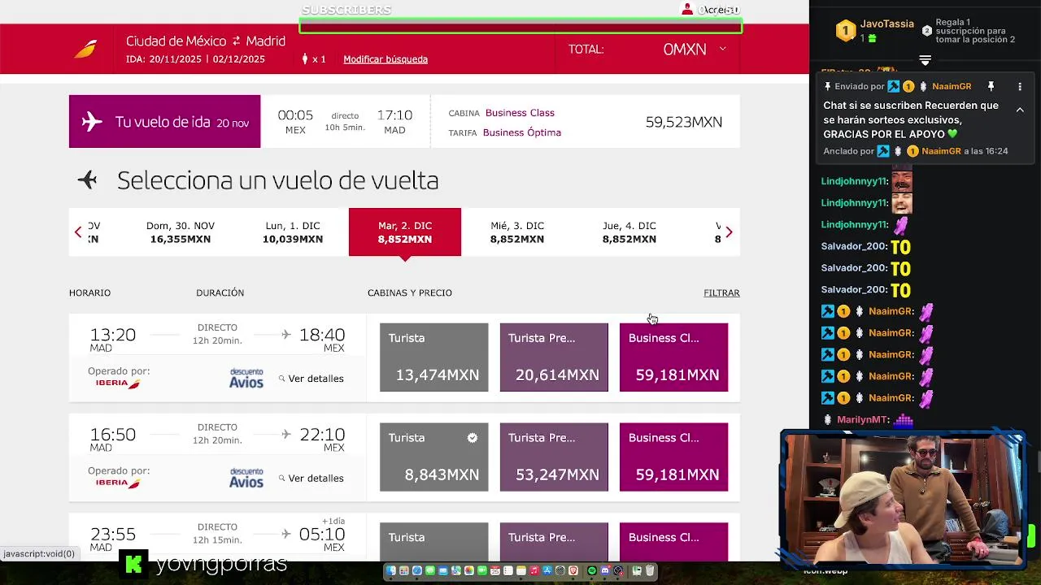Click the white pin icon on the pinned message
1041x585 pixels.
(991, 86)
